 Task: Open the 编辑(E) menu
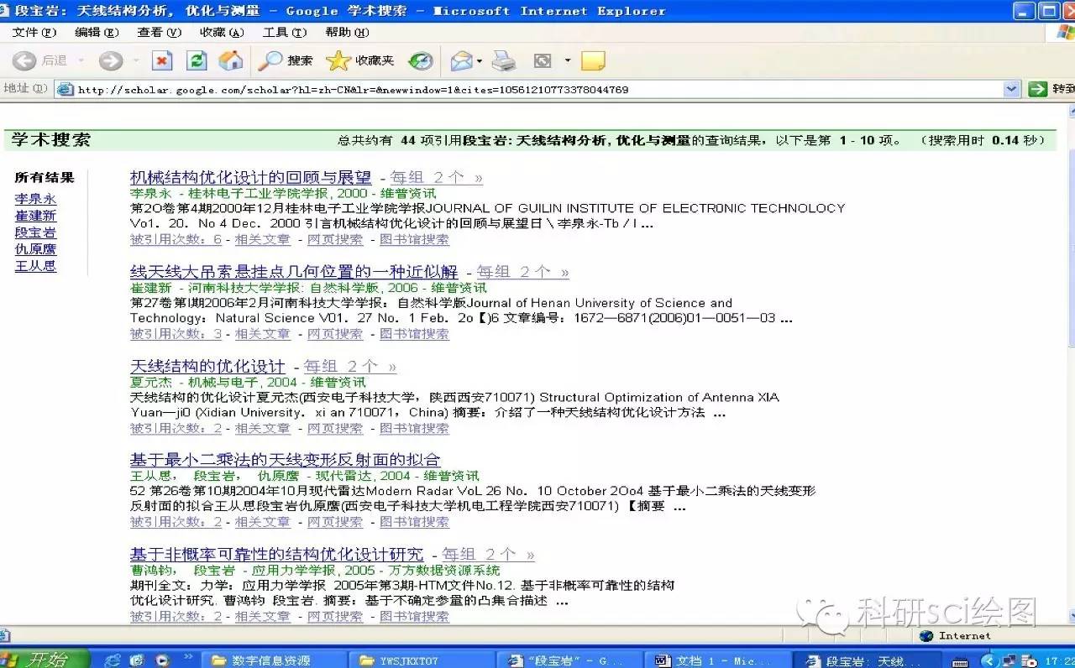[97, 32]
